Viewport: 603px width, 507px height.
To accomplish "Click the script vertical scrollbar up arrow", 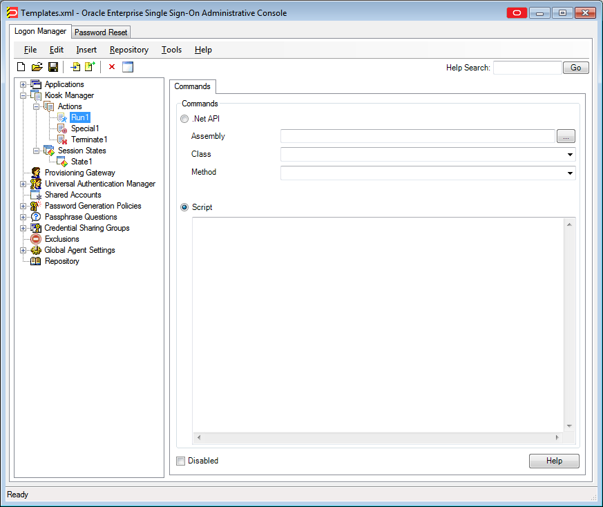I will (x=569, y=224).
